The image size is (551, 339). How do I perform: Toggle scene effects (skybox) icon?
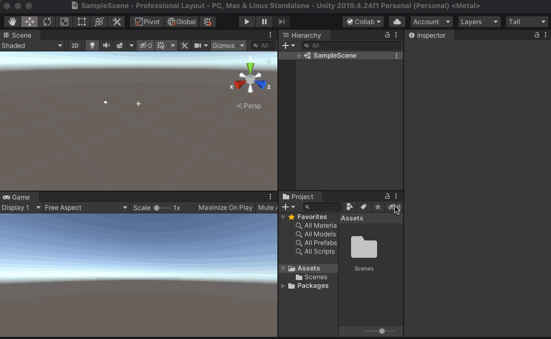120,45
